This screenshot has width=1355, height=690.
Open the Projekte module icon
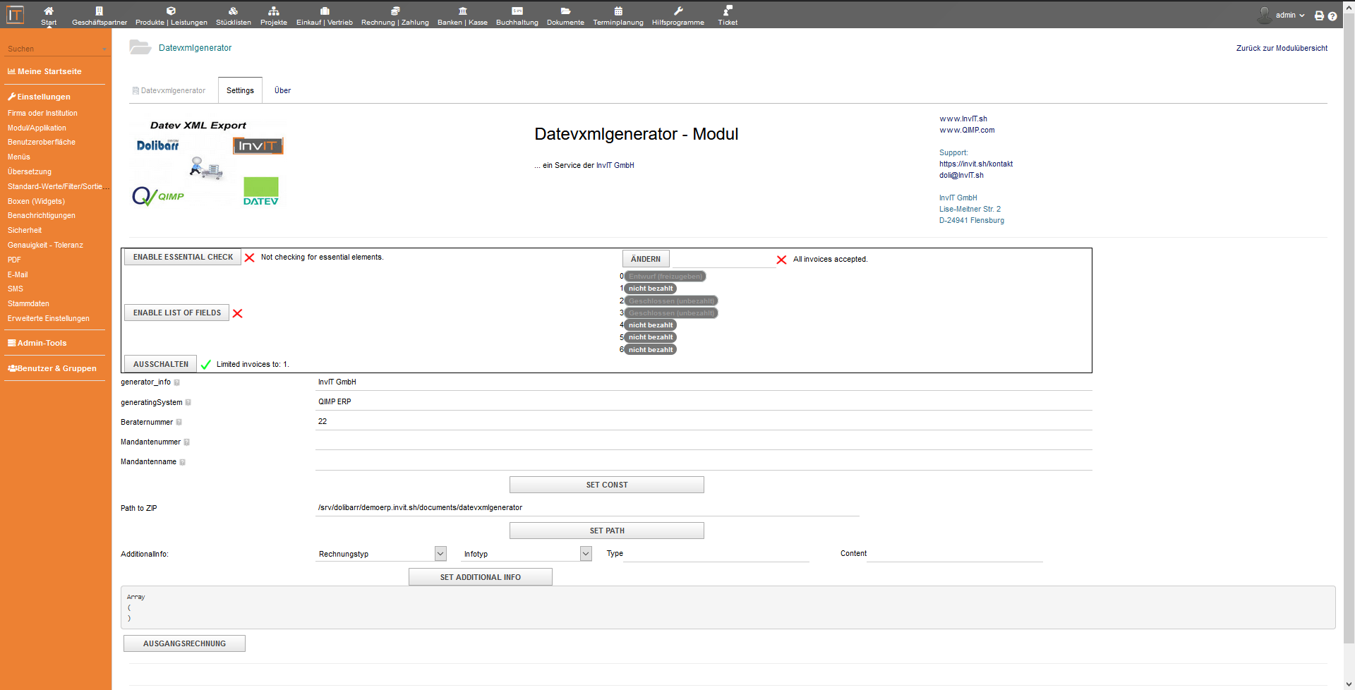pos(274,11)
